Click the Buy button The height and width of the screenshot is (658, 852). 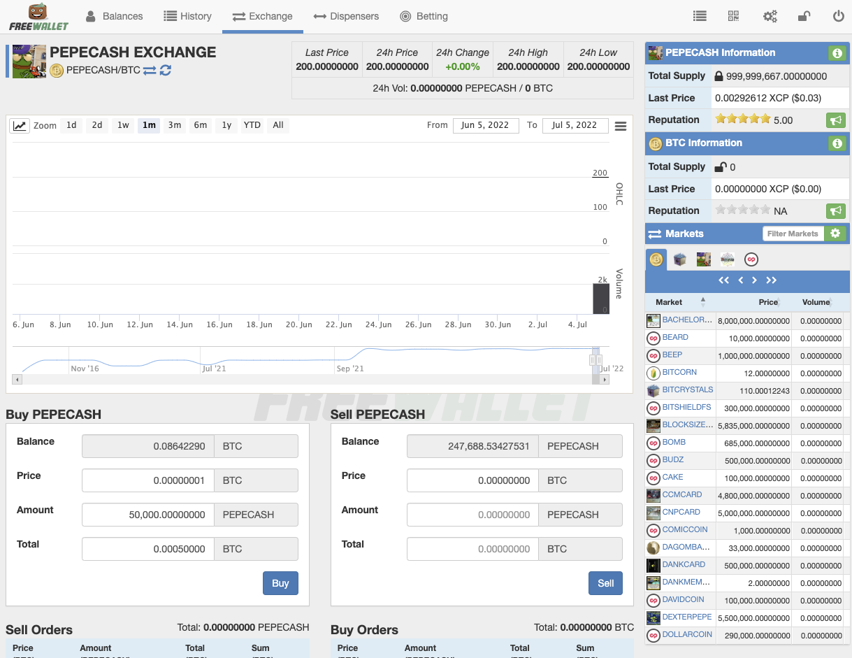[x=280, y=583]
